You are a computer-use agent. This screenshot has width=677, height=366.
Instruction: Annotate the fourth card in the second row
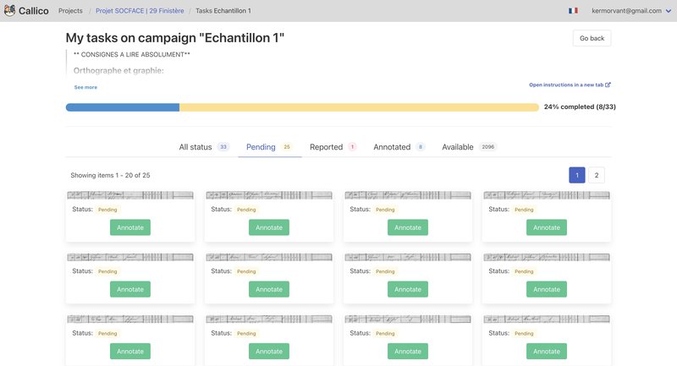point(547,289)
